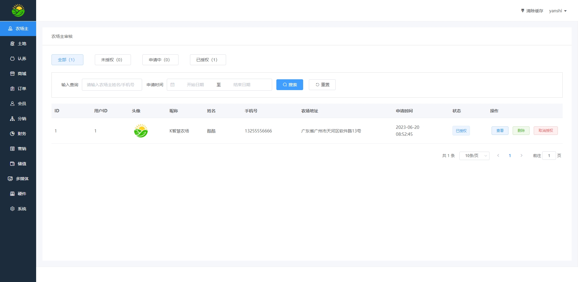Viewport: 578px width, 282px height.
Task: Open the 财务 (Finance) sidebar icon
Action: tap(12, 134)
